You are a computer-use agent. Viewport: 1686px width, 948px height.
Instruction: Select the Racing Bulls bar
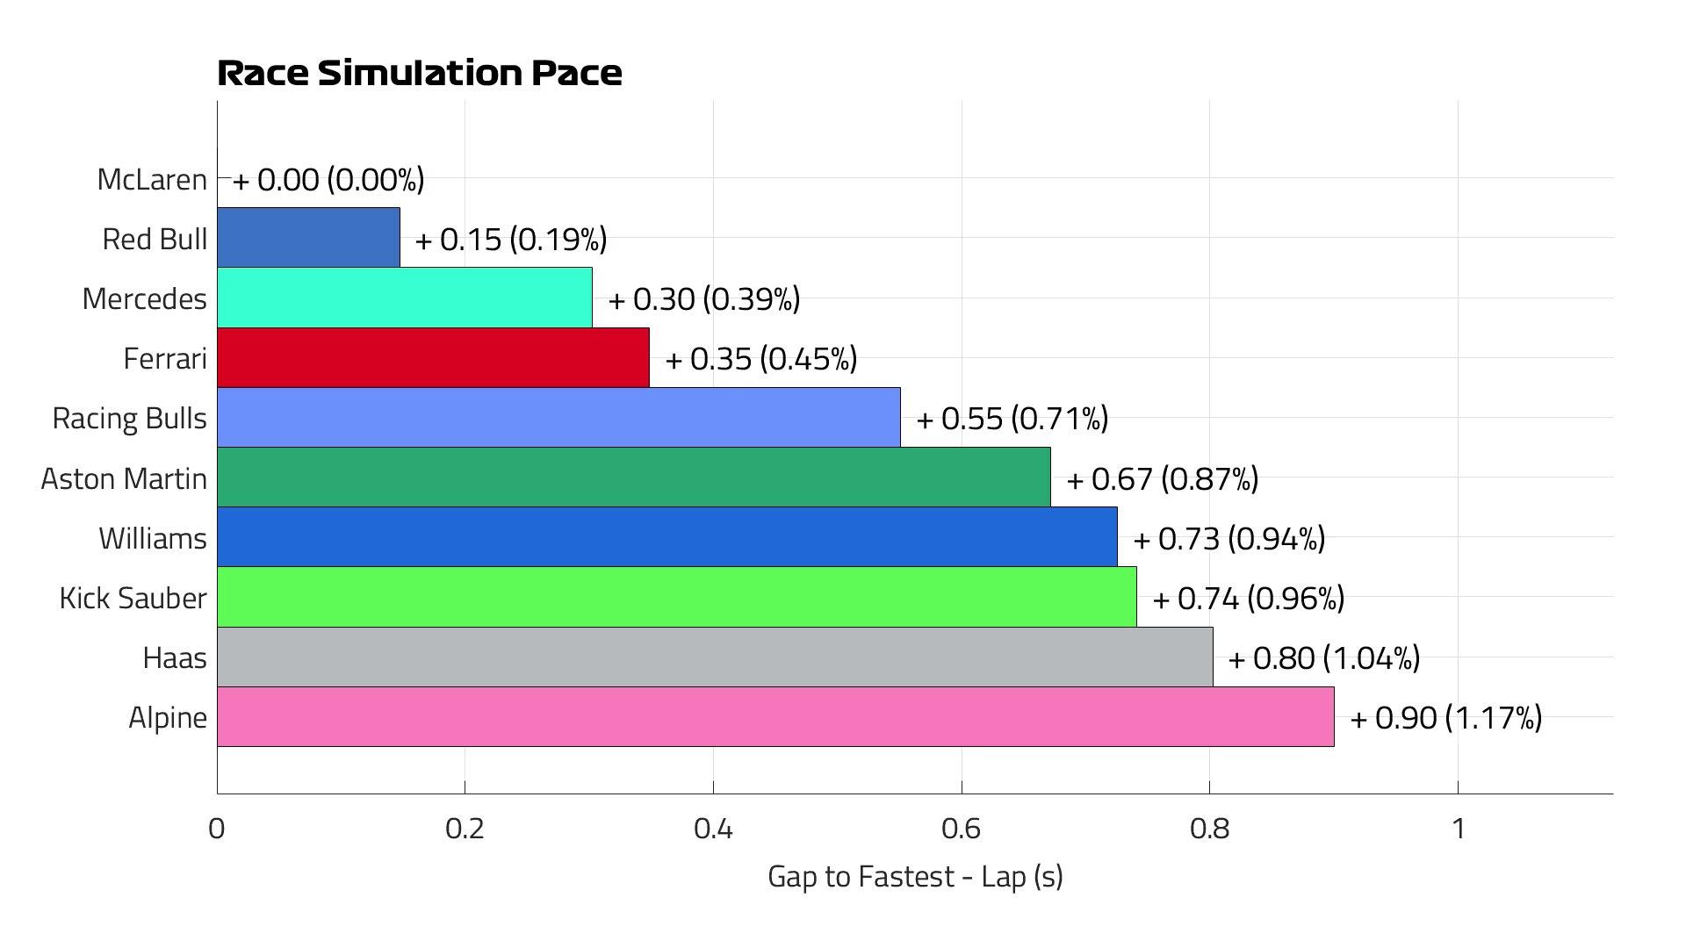click(x=558, y=417)
